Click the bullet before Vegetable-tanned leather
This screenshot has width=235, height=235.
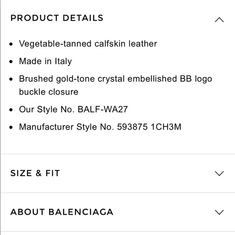tap(11, 44)
